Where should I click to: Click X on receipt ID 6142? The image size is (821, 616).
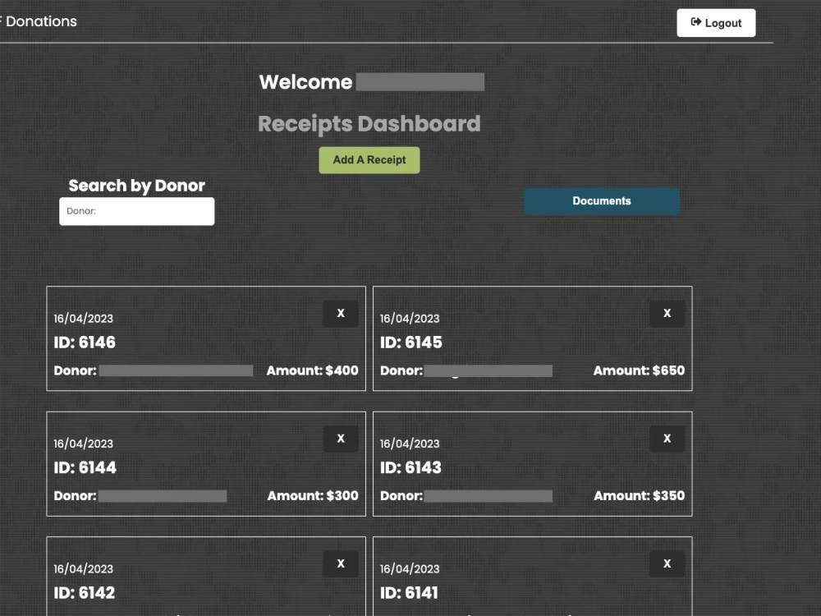tap(341, 563)
